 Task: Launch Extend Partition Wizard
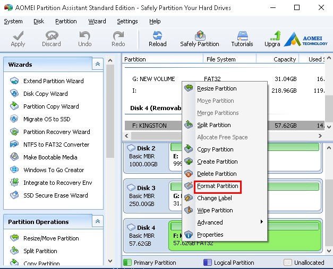point(54,81)
